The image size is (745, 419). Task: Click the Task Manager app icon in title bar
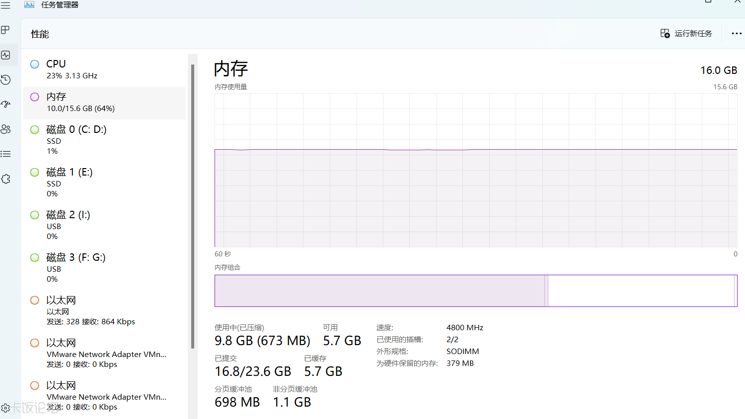click(x=29, y=4)
